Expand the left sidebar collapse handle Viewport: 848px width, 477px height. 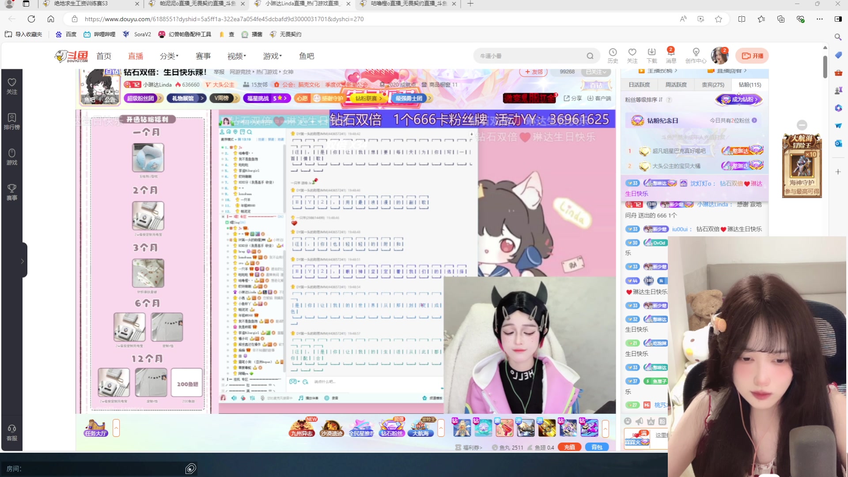[22, 261]
